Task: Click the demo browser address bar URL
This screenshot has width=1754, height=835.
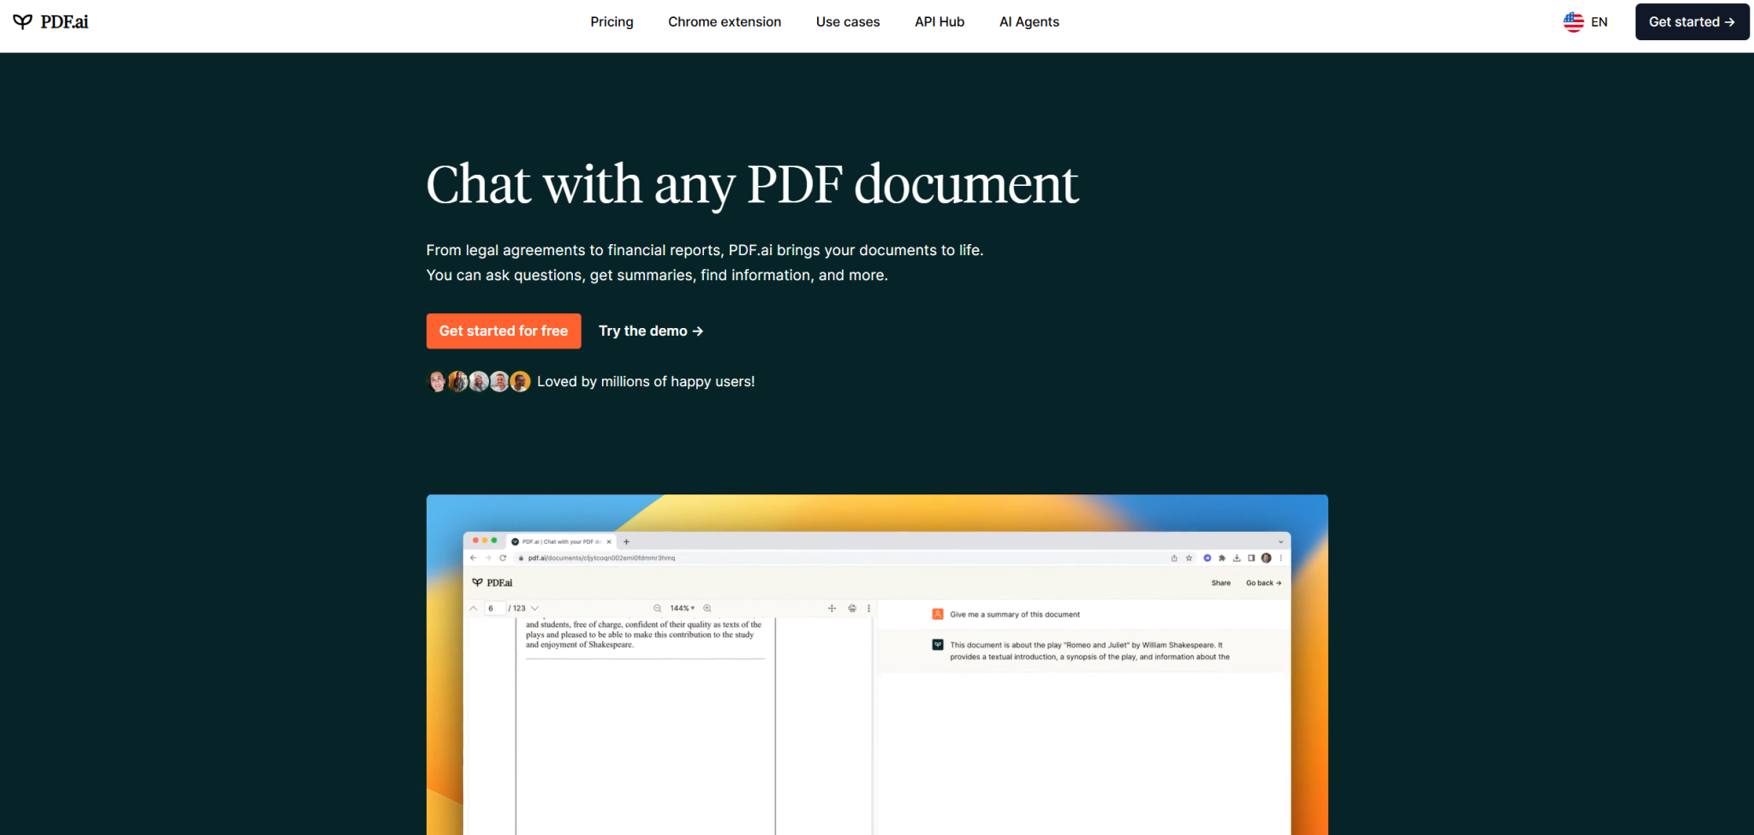Action: pos(601,558)
